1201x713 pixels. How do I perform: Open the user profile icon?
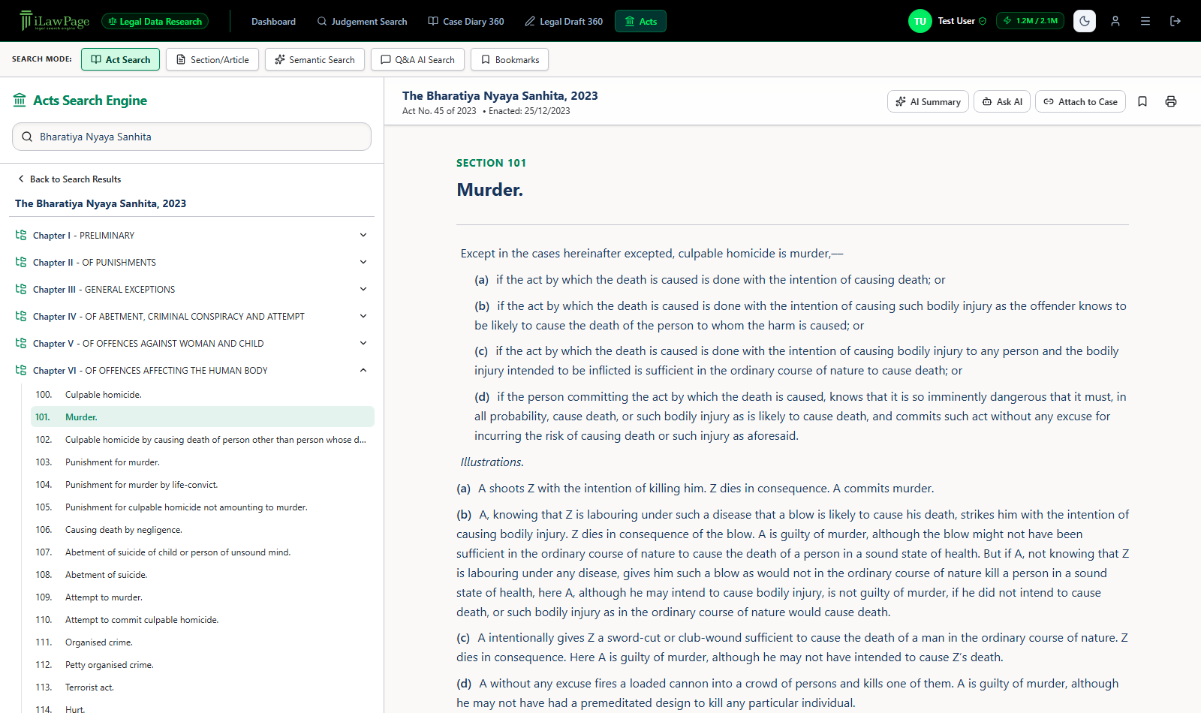1115,21
